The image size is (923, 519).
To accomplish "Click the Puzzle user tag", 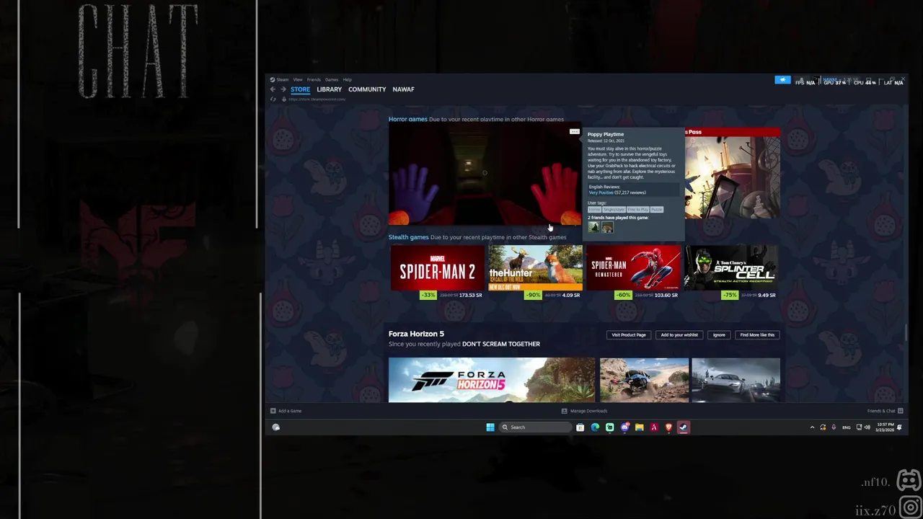I will click(x=656, y=209).
